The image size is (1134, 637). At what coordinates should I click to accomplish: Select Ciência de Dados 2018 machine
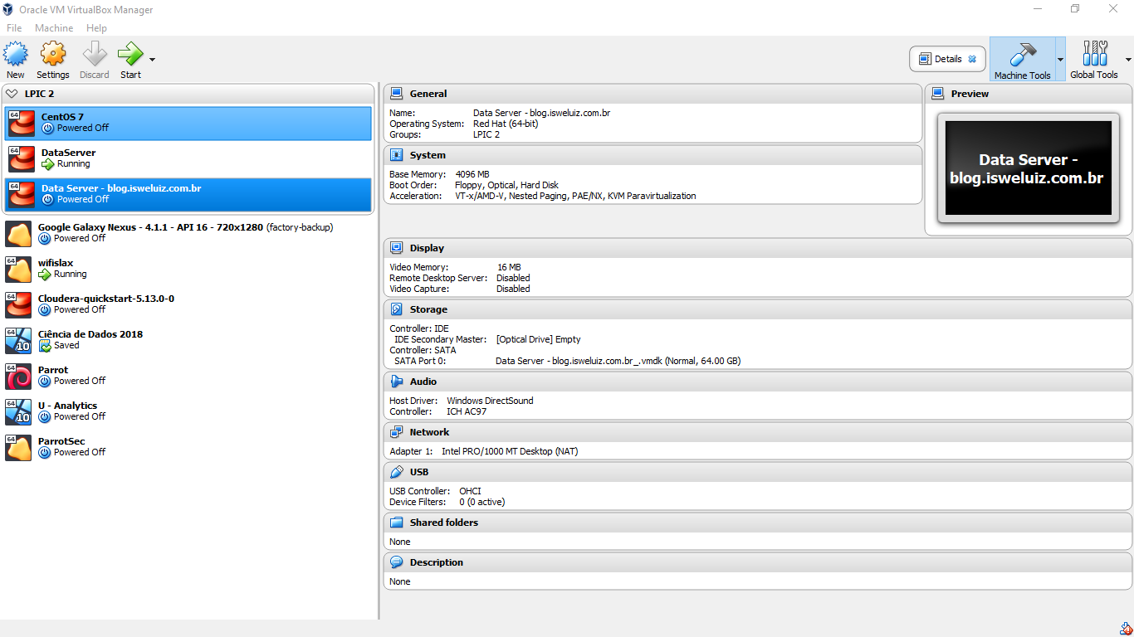(188, 340)
